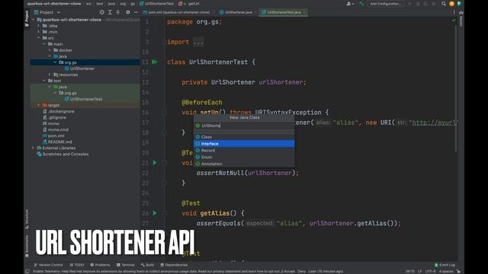Click the run test gutter icon beside getAlias
This screenshot has height=274, width=488.
[x=155, y=213]
